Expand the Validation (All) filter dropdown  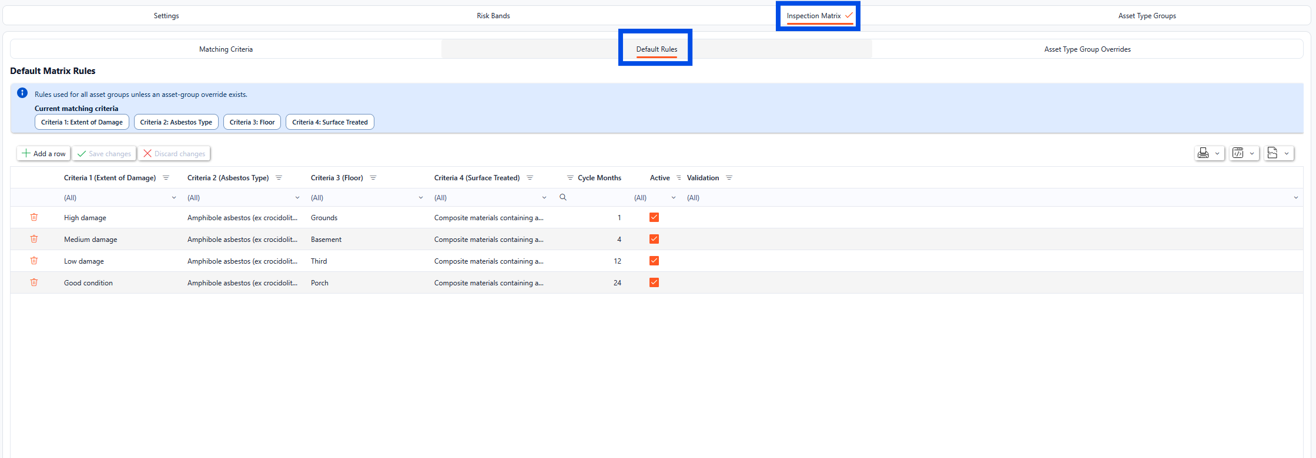[x=1295, y=198]
